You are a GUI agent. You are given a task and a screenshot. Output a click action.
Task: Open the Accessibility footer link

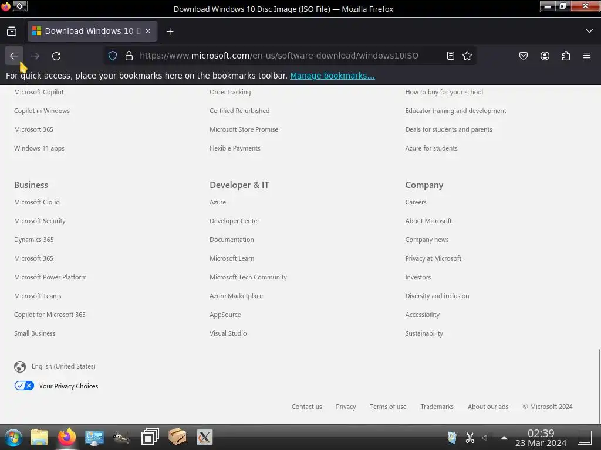(x=423, y=315)
